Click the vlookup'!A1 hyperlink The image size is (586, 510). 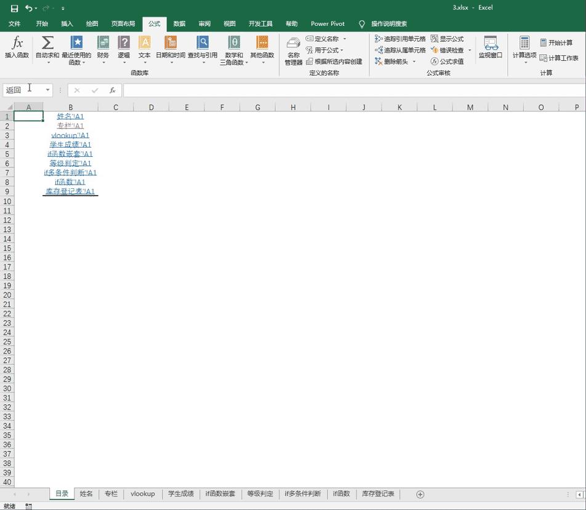tap(70, 135)
